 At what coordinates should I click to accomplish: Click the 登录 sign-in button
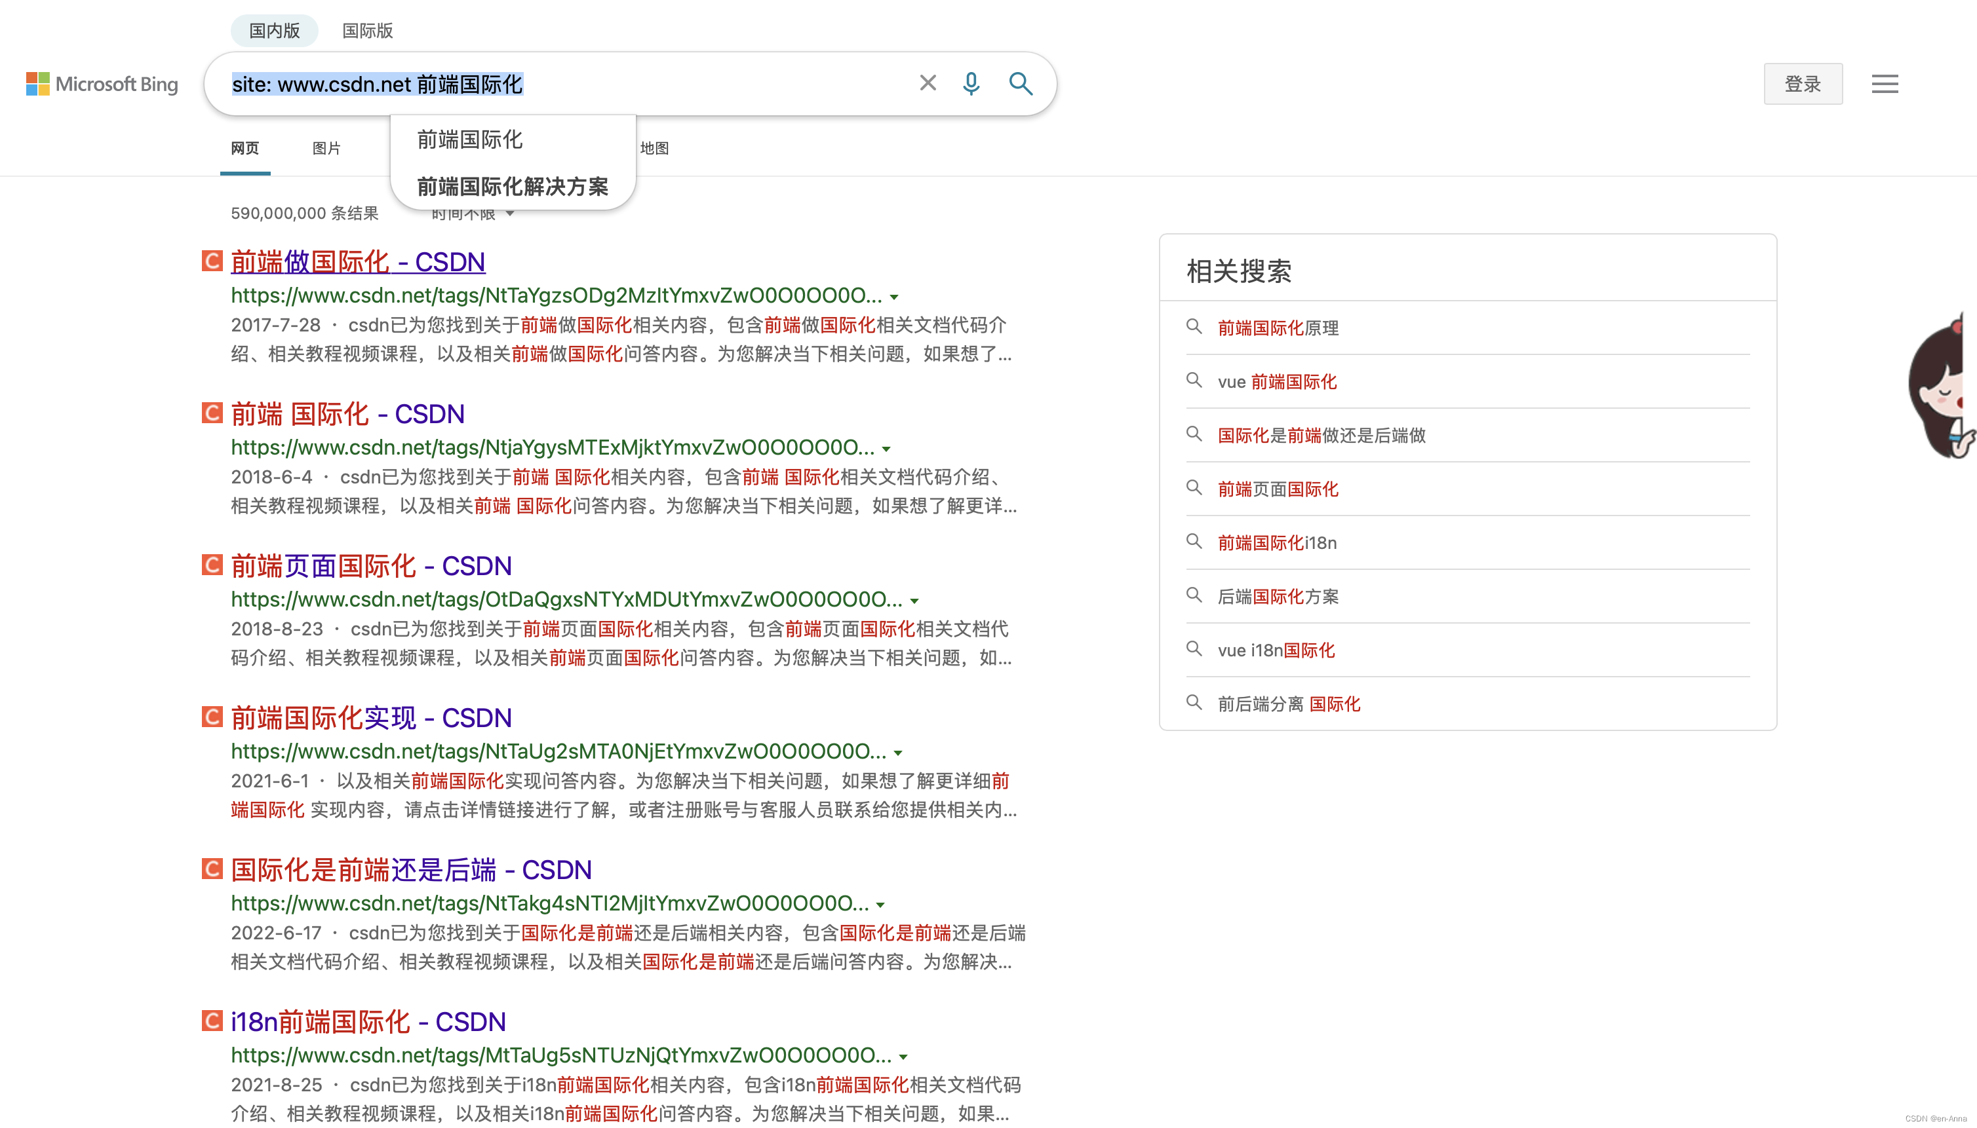pyautogui.click(x=1803, y=84)
